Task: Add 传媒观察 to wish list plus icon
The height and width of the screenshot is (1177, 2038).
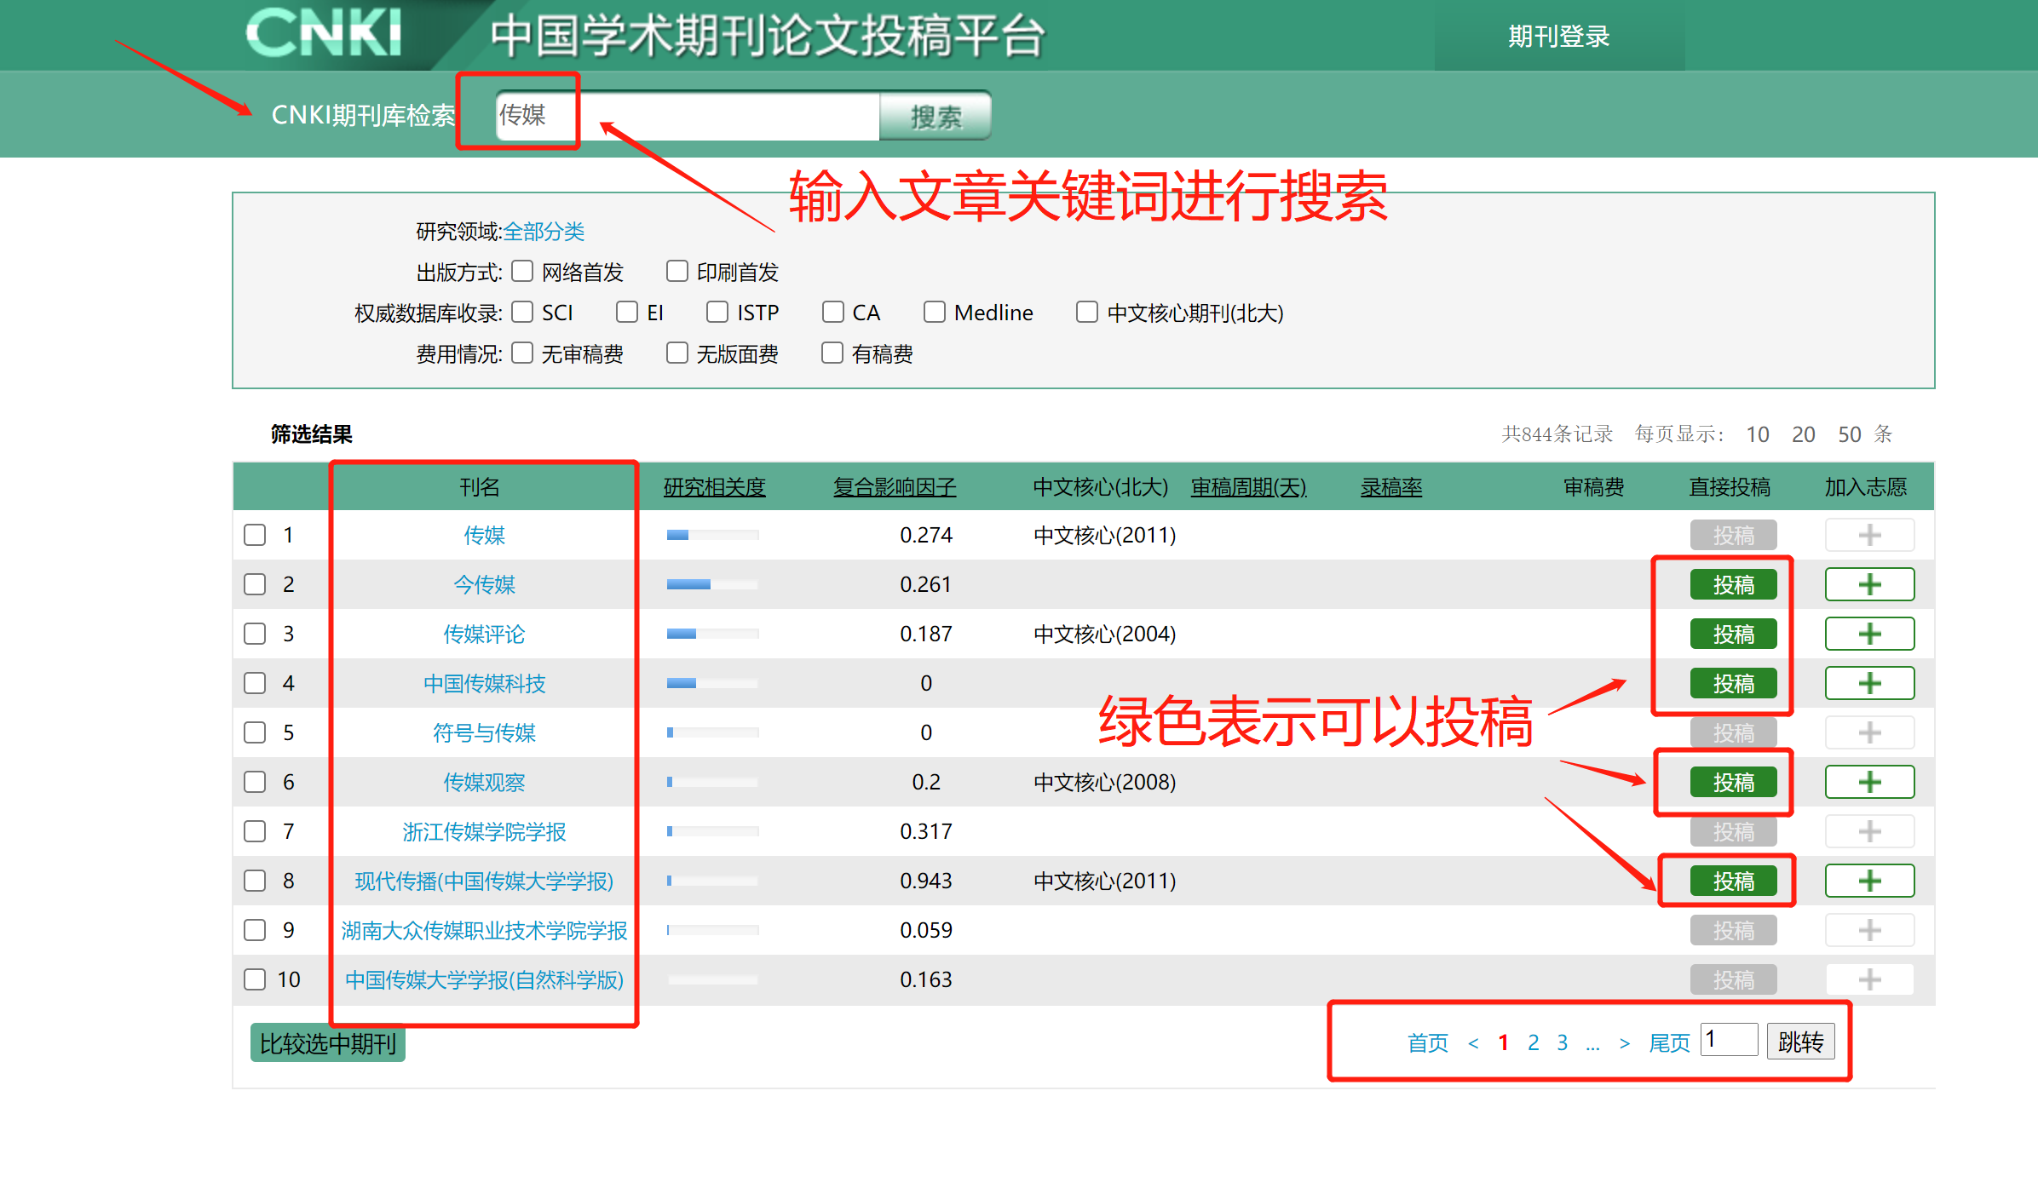Action: click(1869, 782)
